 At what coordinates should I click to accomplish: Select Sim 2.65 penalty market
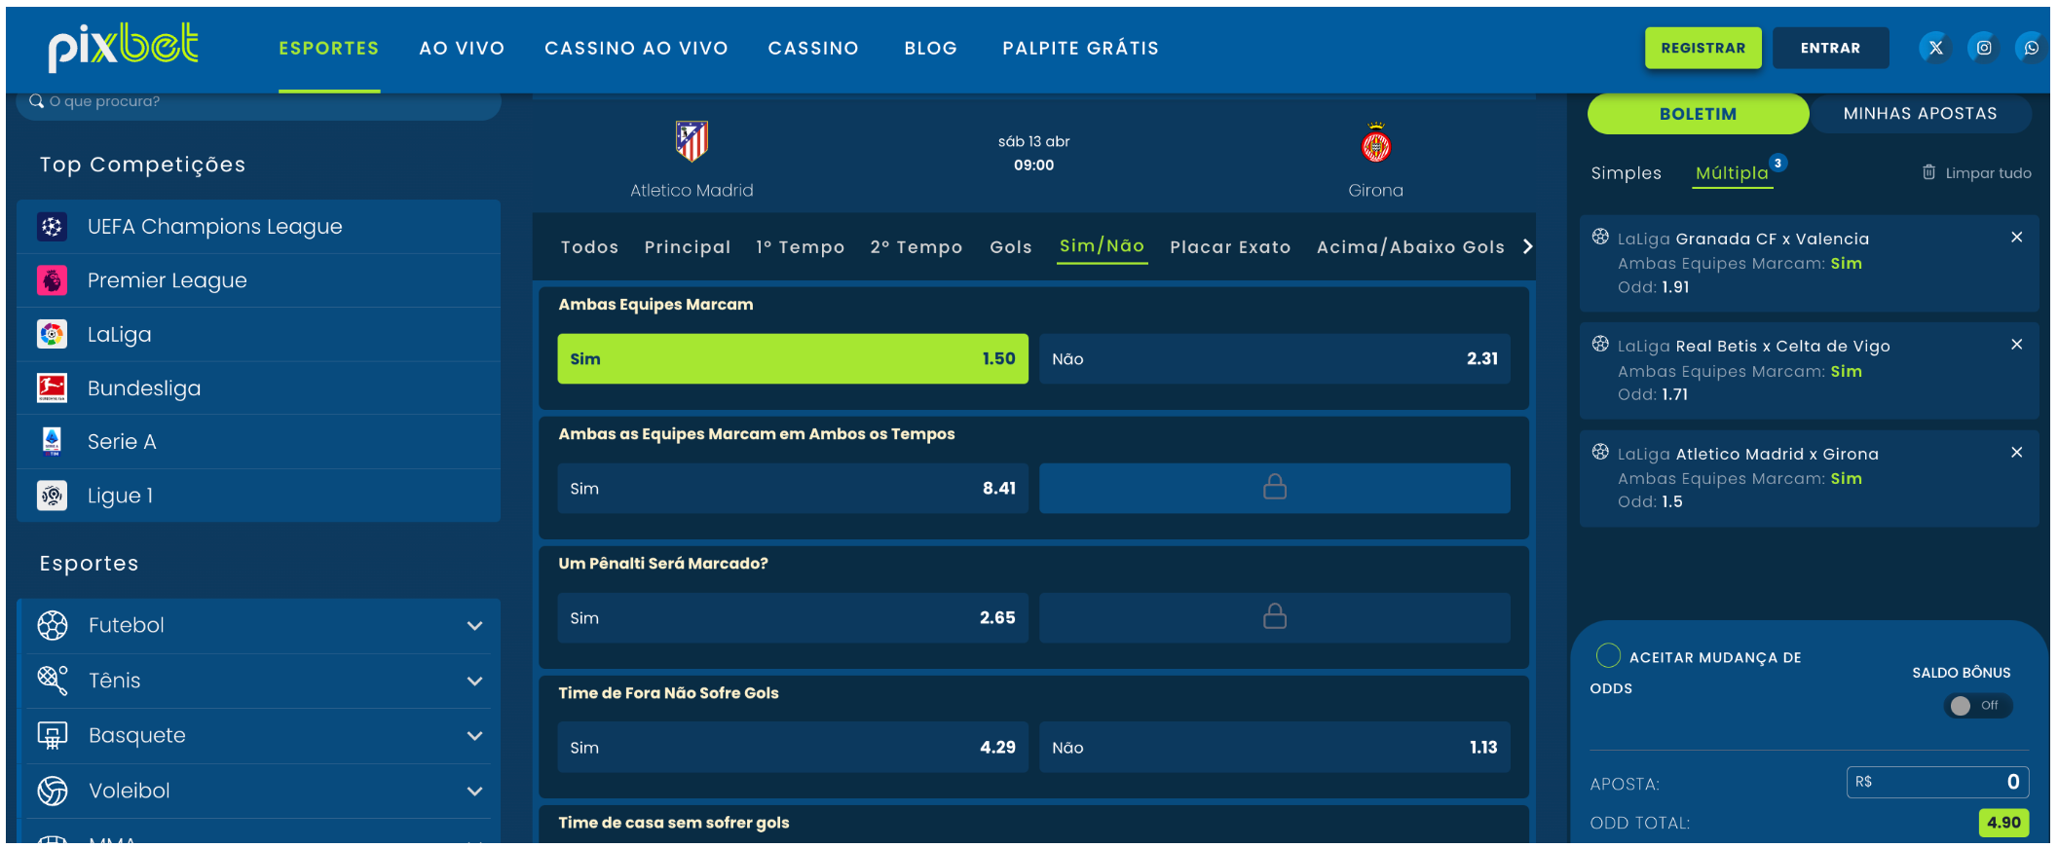[793, 617]
